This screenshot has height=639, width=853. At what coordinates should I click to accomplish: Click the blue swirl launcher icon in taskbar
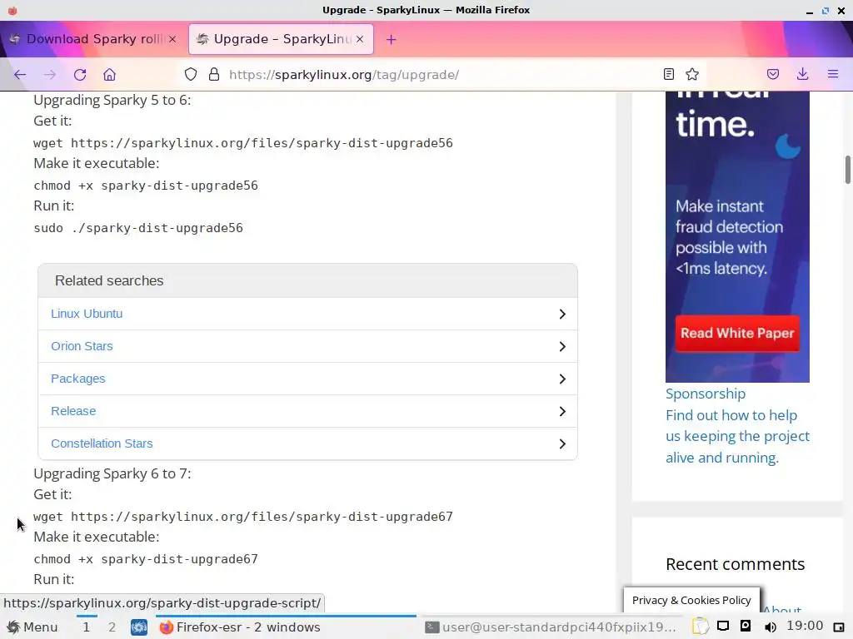point(139,627)
